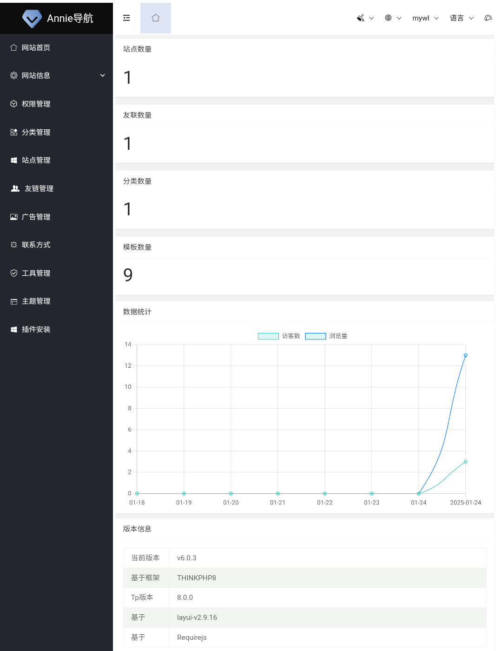Screen dimensions: 502x651
Task: Click the clear cache broom icon
Action: pyautogui.click(x=360, y=18)
